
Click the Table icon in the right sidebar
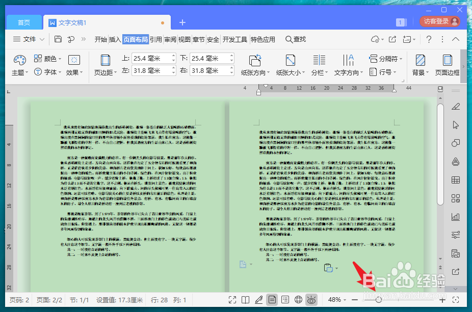click(455, 181)
